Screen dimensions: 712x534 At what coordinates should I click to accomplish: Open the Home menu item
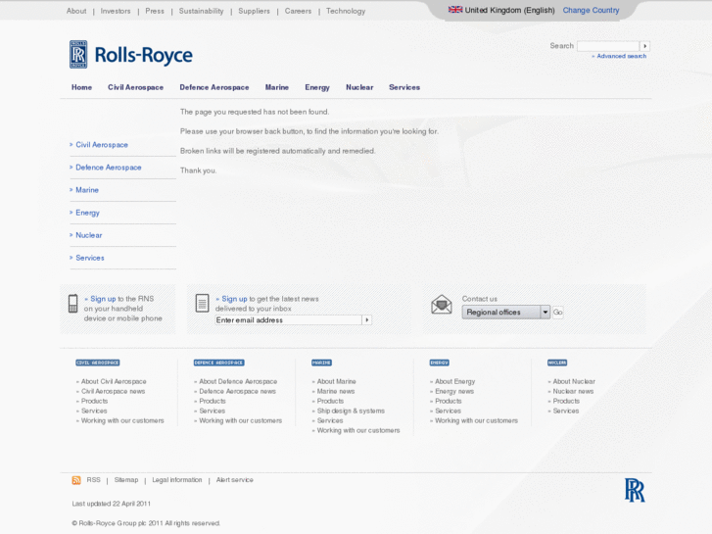81,87
